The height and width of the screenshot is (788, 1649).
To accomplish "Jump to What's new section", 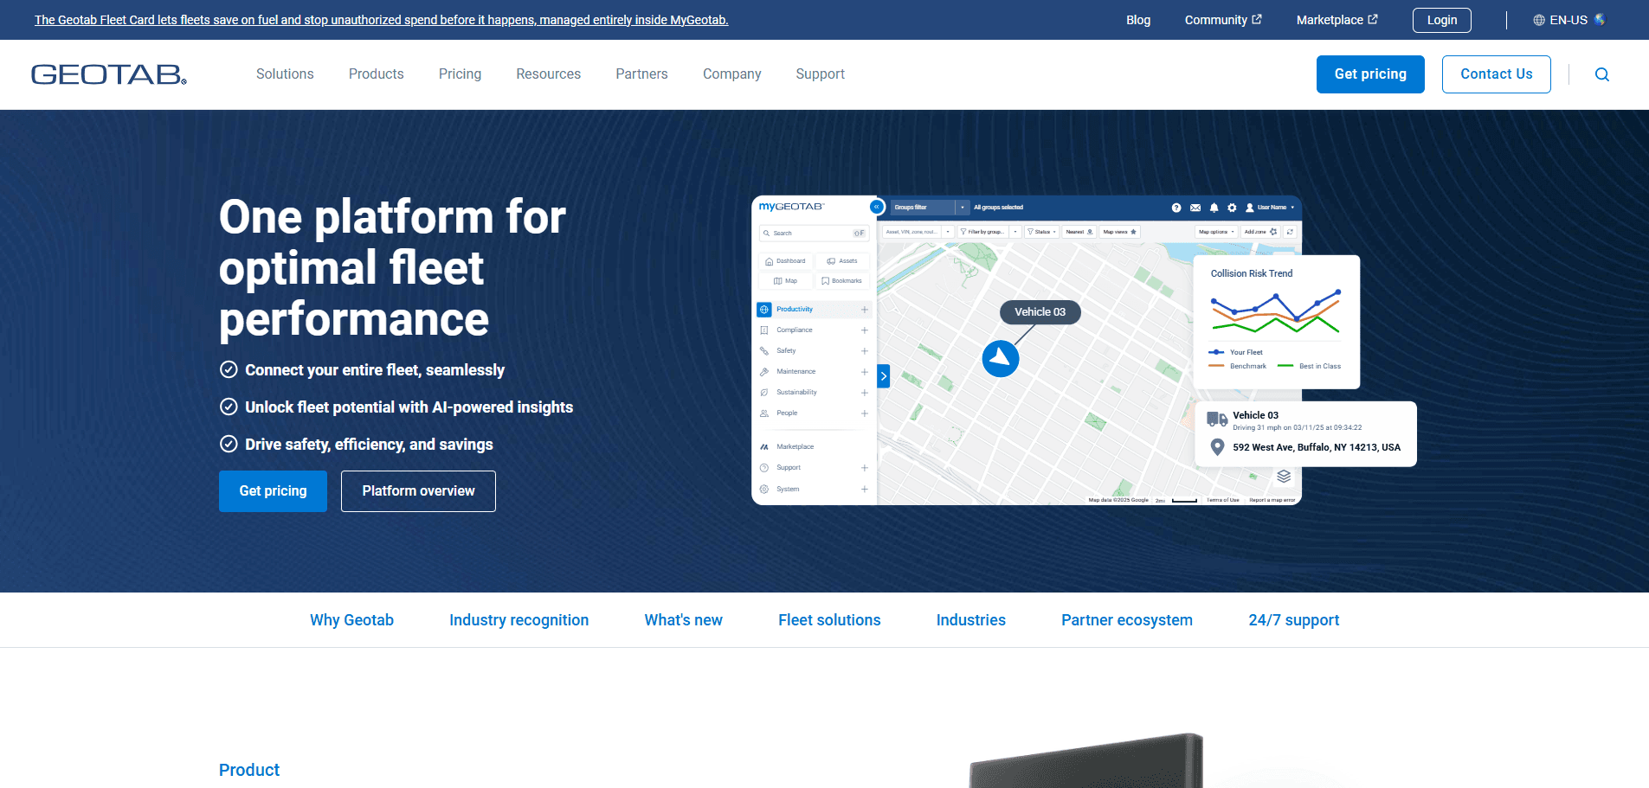I will point(683,620).
